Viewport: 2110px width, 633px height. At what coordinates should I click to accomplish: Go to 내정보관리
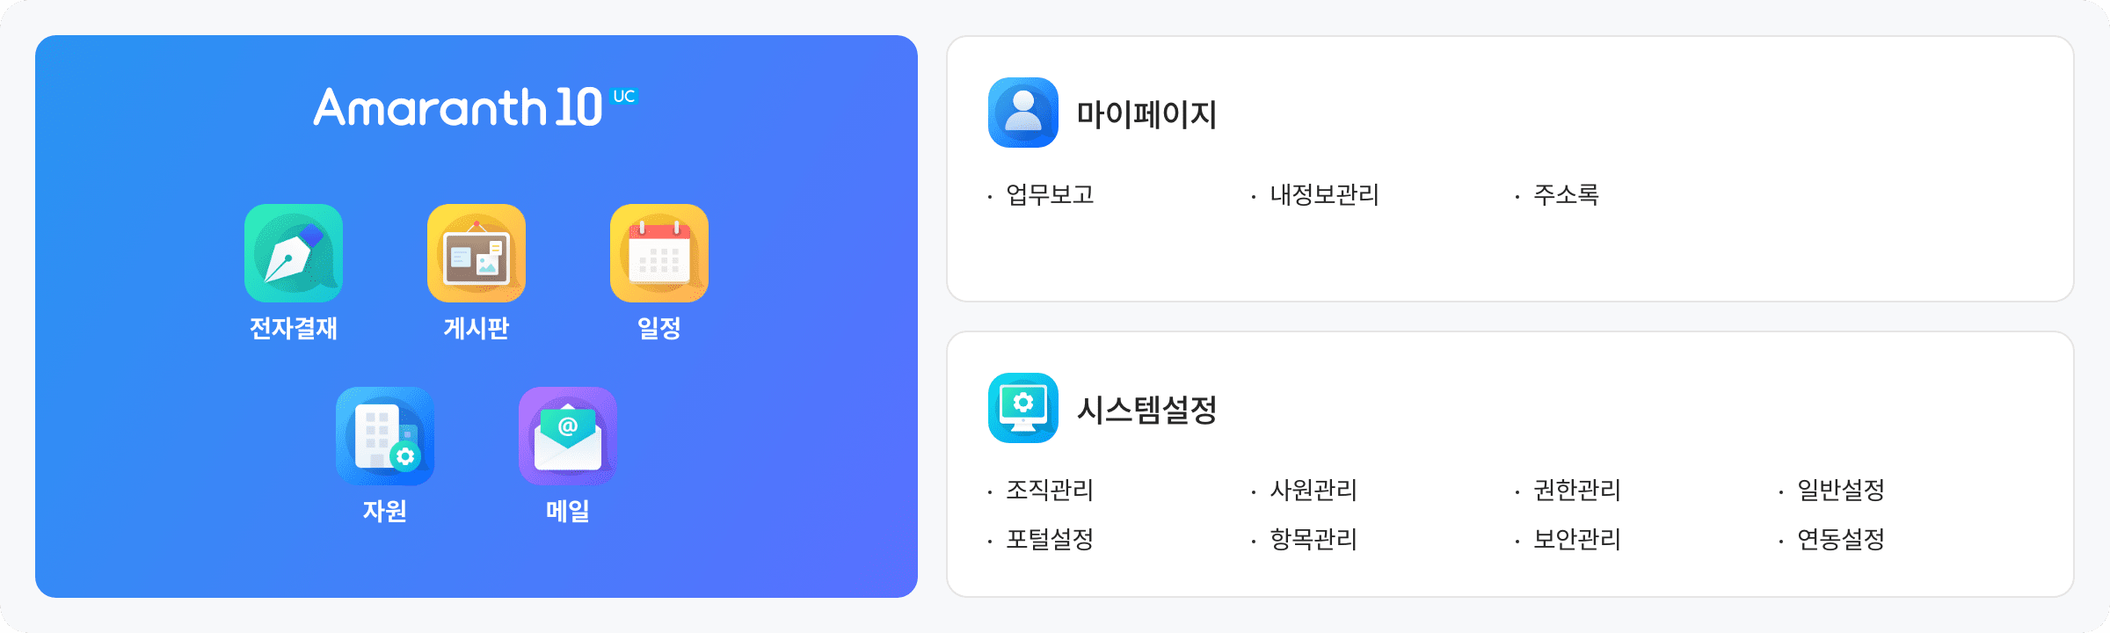1324,194
